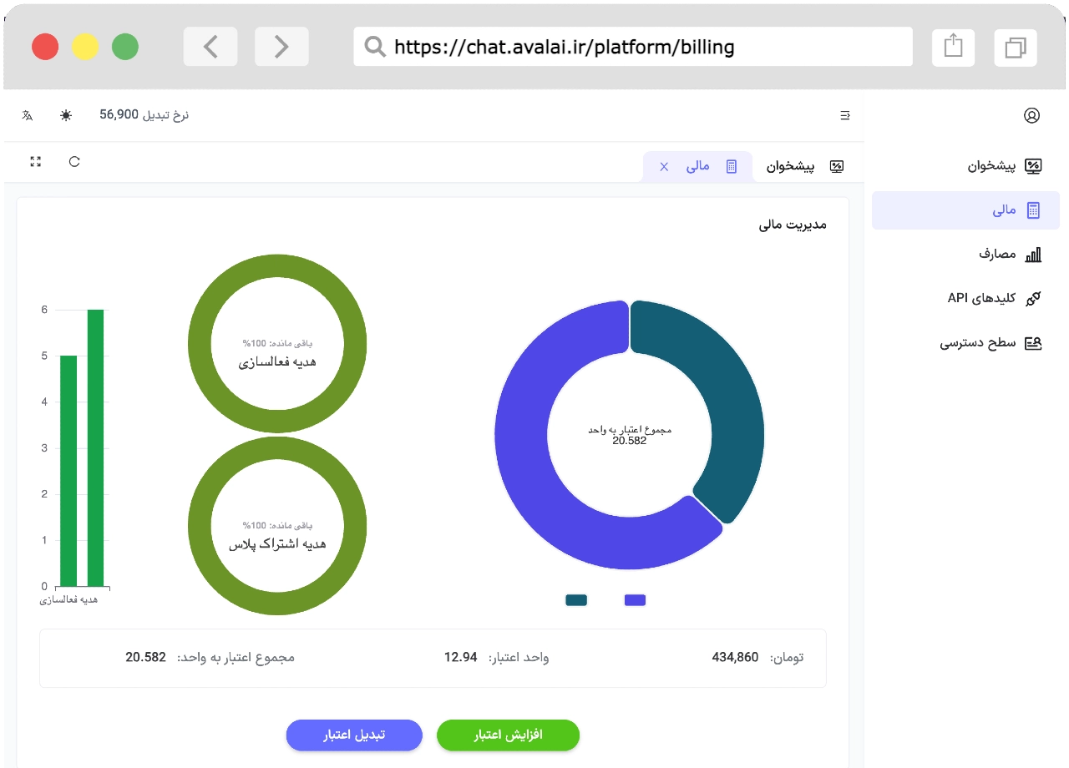The width and height of the screenshot is (1069, 768).
Task: Click the تومان value 434,860
Action: [x=735, y=658]
